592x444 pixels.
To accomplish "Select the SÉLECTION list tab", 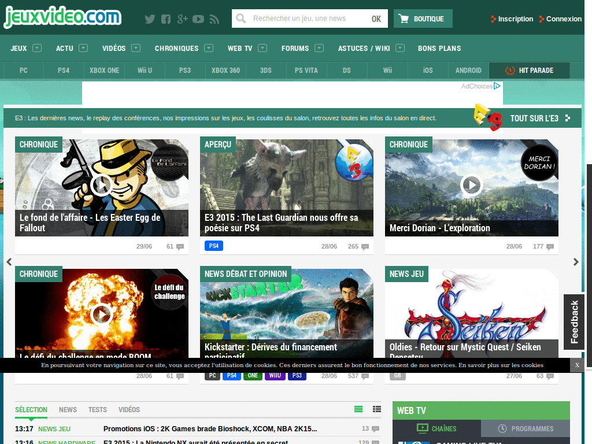I will click(x=31, y=410).
